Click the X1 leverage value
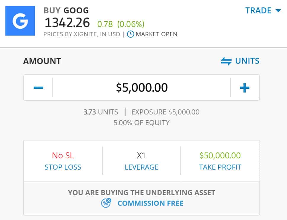Viewport: 287px width, 220px height. [142, 156]
